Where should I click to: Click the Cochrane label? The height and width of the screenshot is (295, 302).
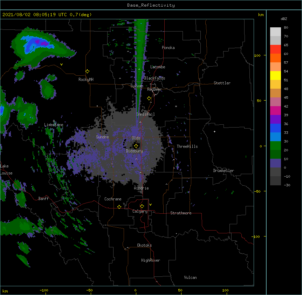[x=113, y=199]
